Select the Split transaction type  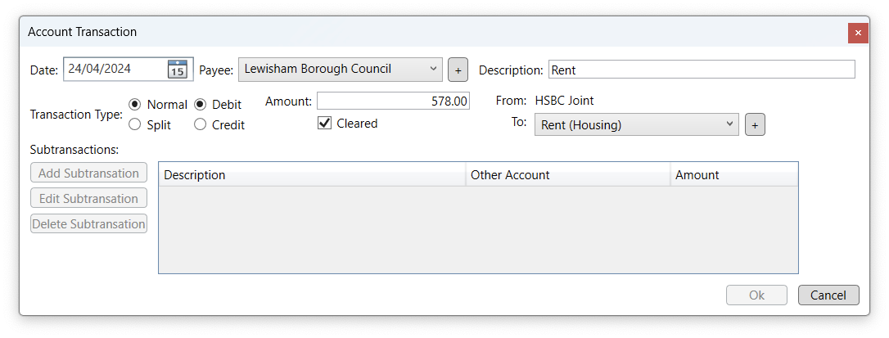point(135,124)
